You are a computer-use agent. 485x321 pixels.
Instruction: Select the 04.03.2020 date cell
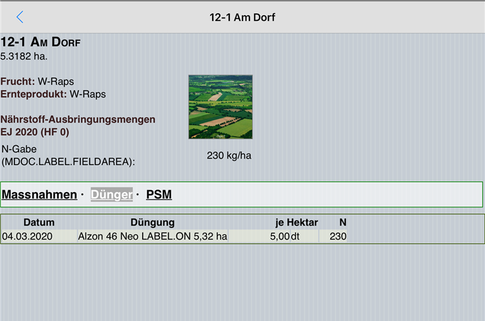coord(27,236)
